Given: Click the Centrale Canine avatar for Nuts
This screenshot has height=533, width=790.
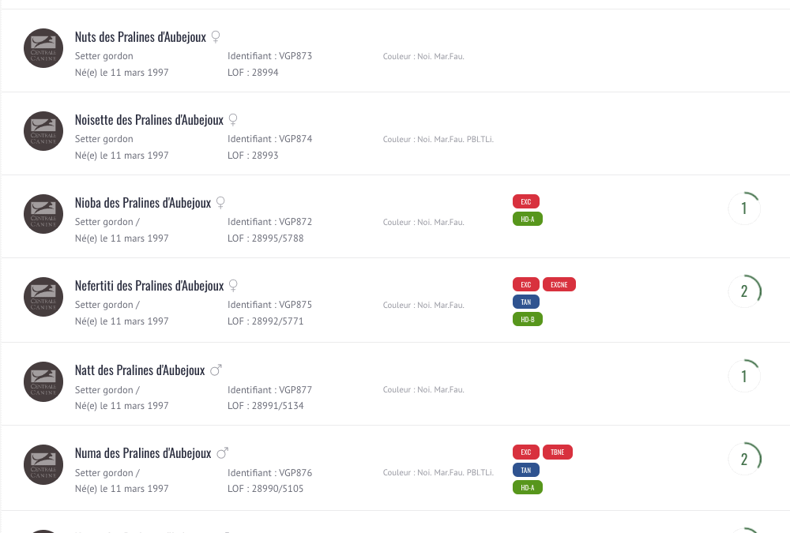Looking at the screenshot, I should click(x=43, y=48).
